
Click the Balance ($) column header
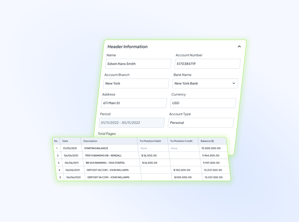point(207,141)
